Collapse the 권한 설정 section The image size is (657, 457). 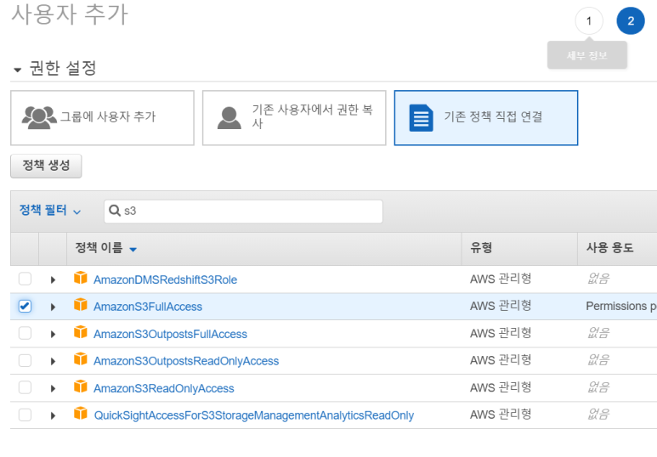tap(17, 70)
